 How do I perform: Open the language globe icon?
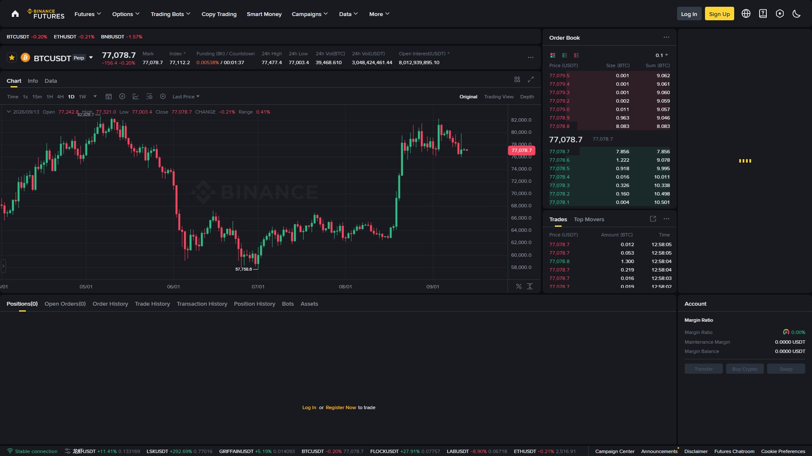pyautogui.click(x=746, y=14)
